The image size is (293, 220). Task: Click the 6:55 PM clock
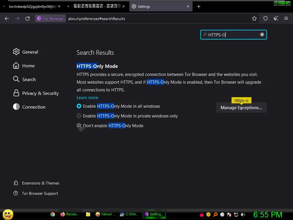tap(268, 215)
